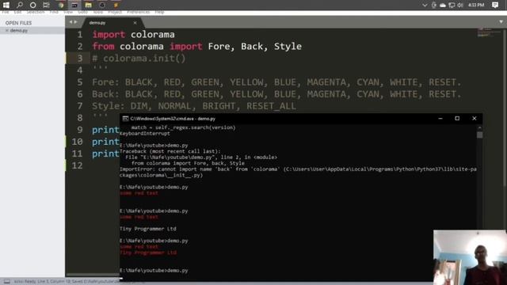Activate the Command Prompt taskbar icon

point(74,6)
